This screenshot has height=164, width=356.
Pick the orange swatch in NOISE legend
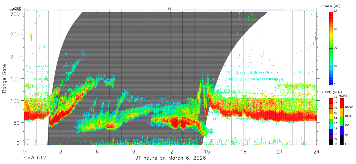pos(342,112)
